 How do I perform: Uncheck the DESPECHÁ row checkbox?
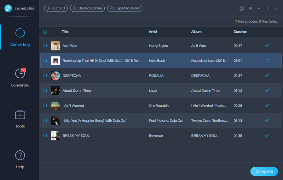pos(45,76)
